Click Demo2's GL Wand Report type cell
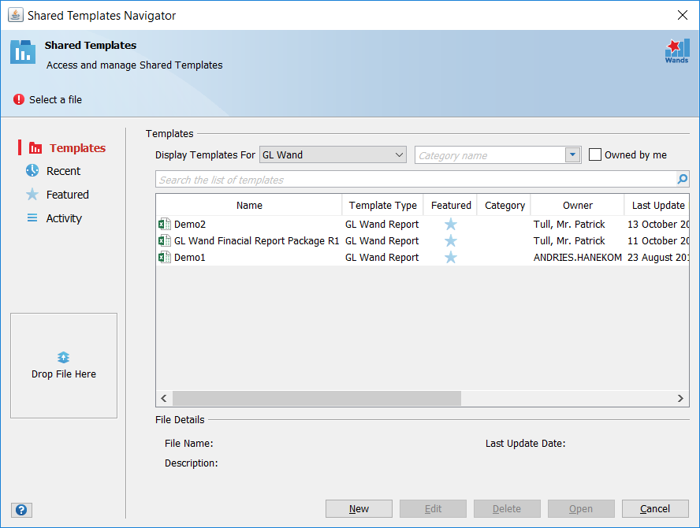Screen dimensions: 700x528 382,224
